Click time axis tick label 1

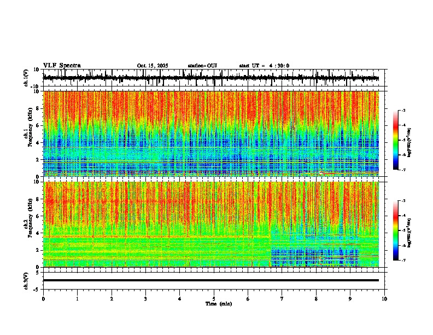click(77, 299)
